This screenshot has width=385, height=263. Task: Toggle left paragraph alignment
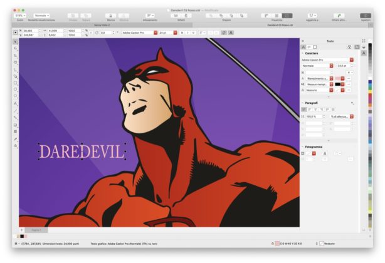click(x=310, y=110)
